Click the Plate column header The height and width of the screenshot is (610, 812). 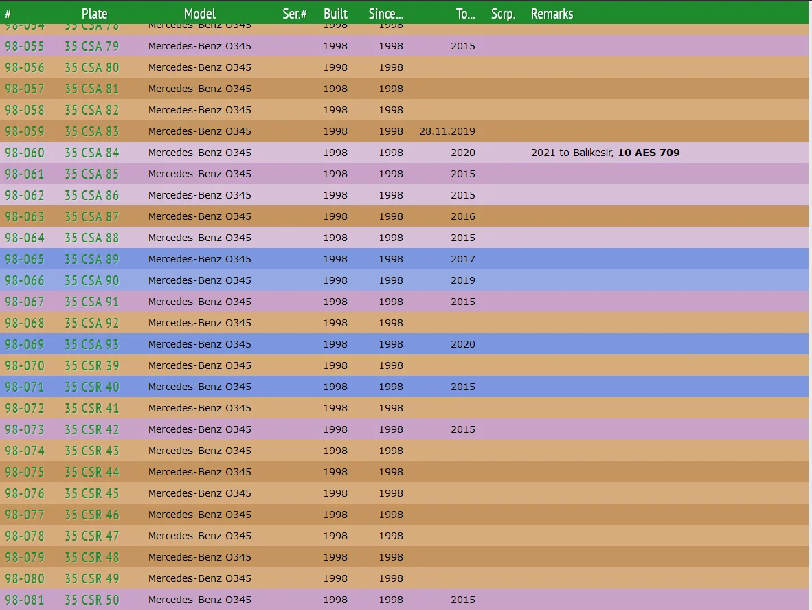(94, 14)
